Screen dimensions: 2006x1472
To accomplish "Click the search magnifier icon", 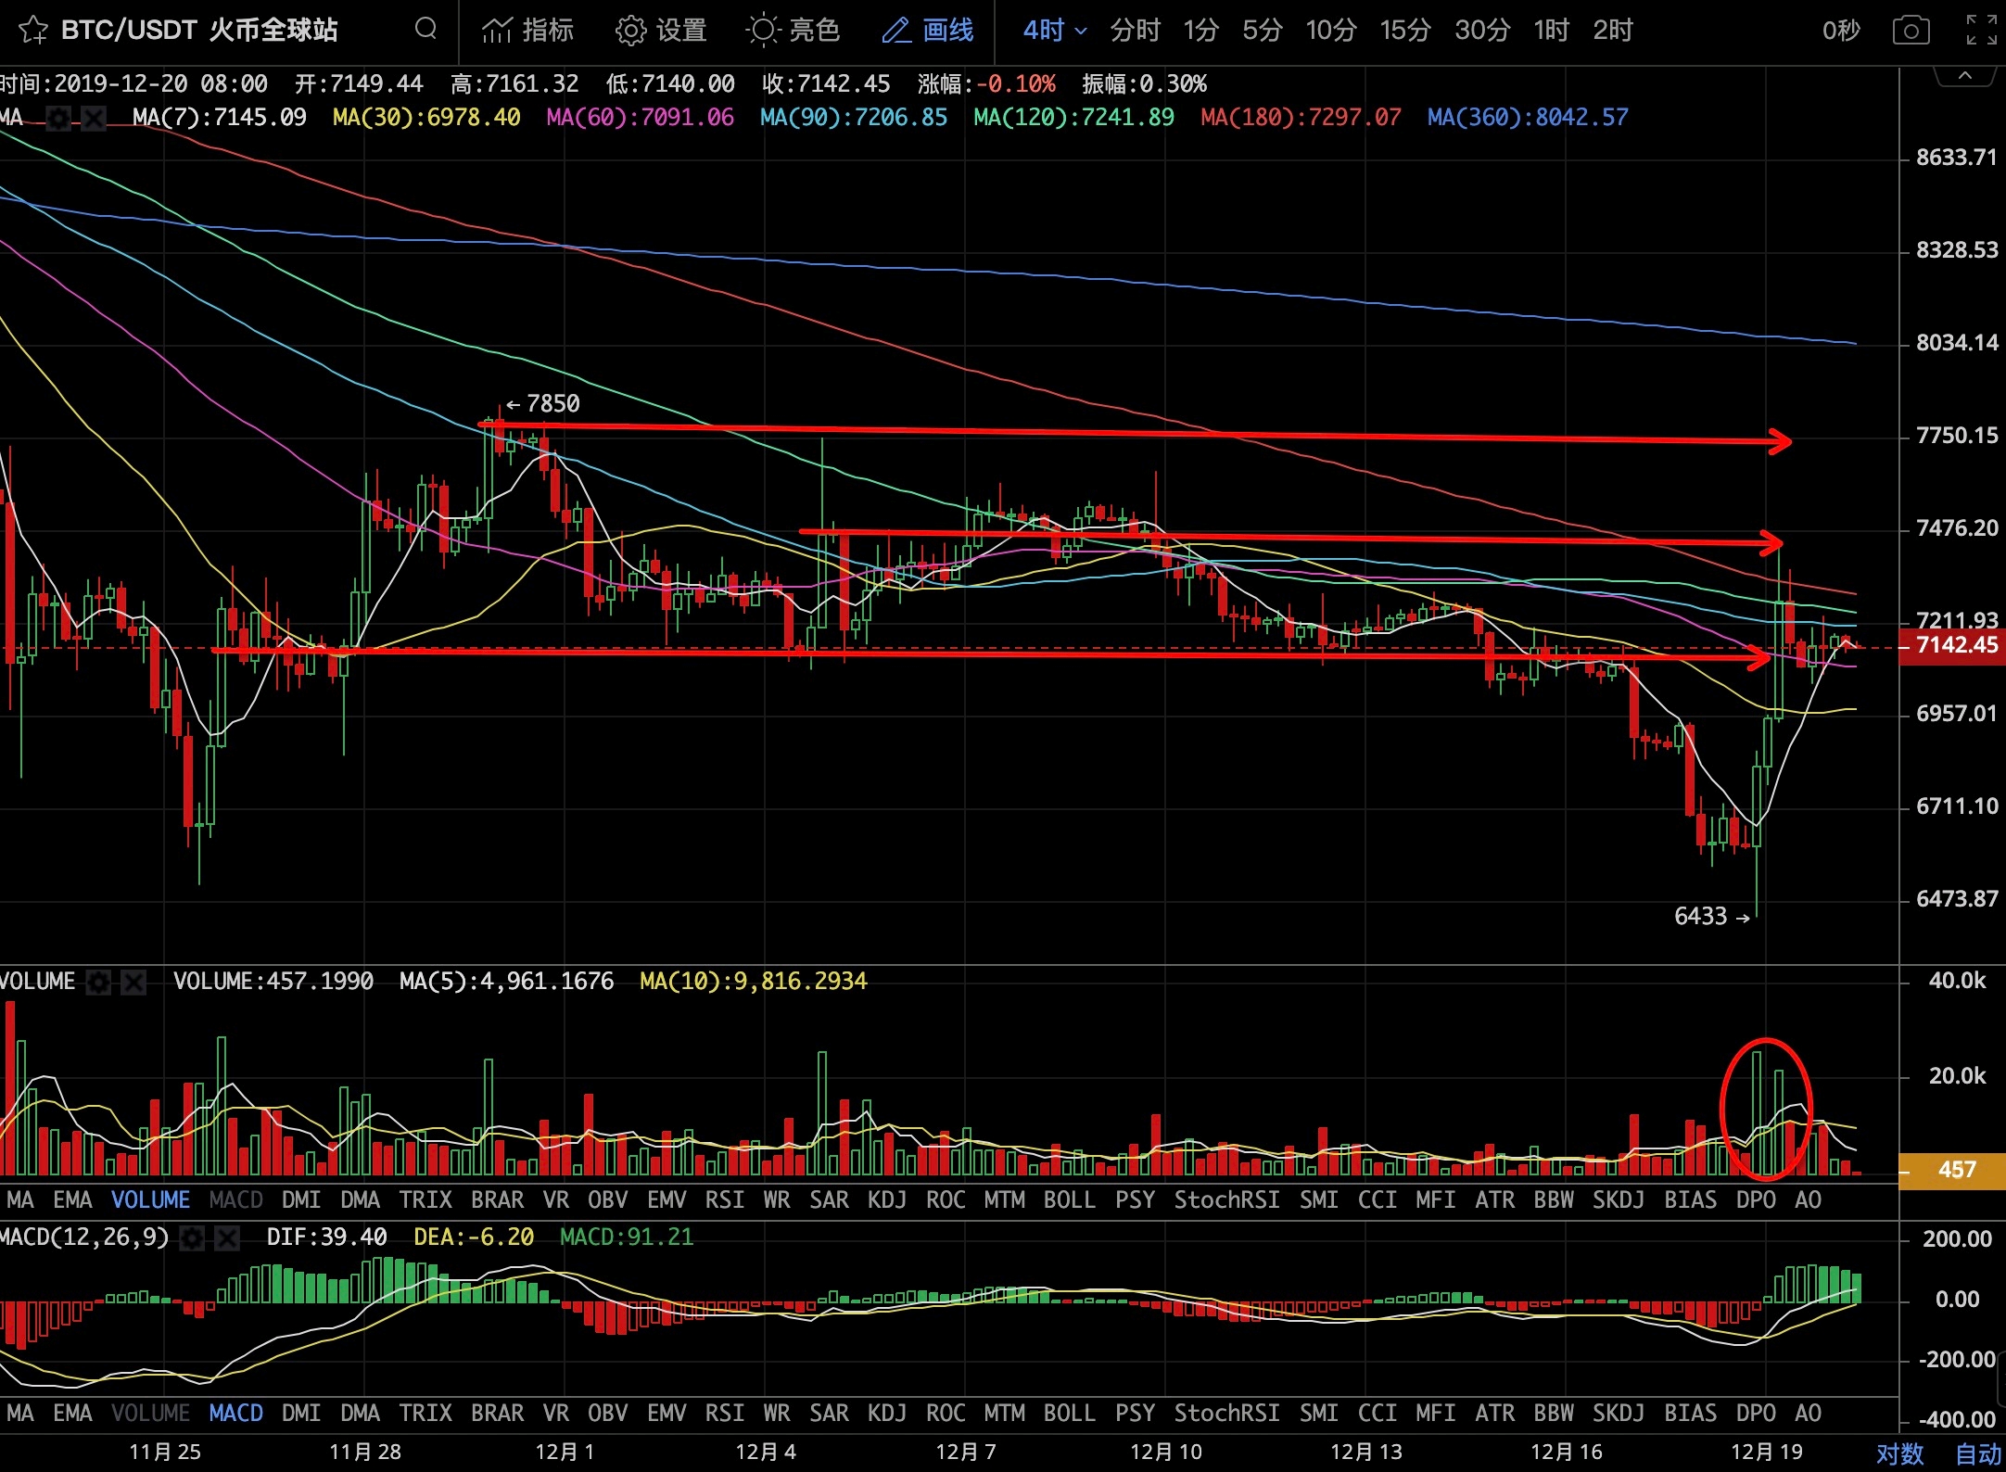I will [x=425, y=29].
